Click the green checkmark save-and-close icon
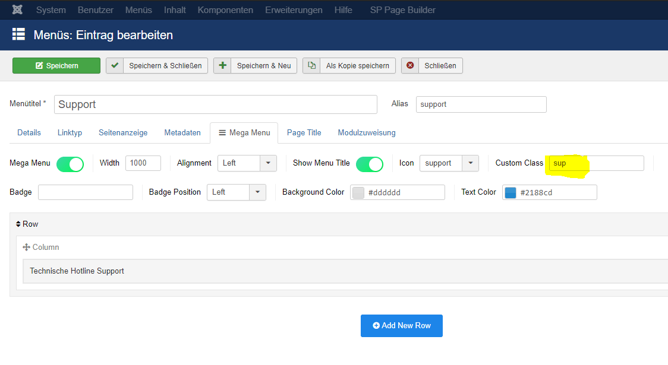Image resolution: width=668 pixels, height=365 pixels. click(x=115, y=65)
